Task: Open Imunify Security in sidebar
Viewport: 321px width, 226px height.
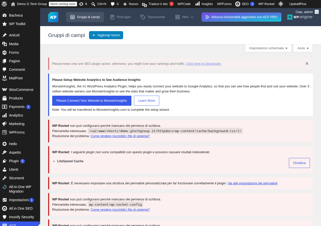Action: tap(20, 217)
